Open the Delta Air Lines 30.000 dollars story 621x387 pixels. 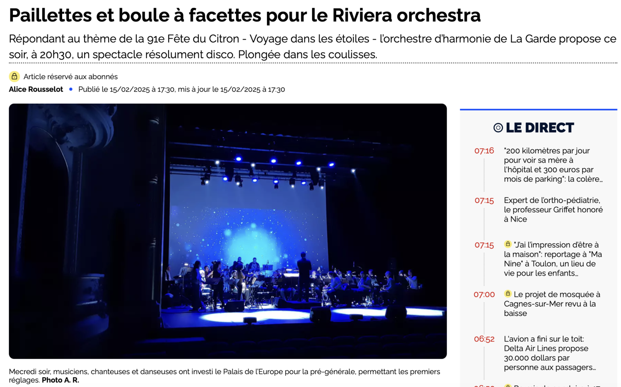pos(550,353)
